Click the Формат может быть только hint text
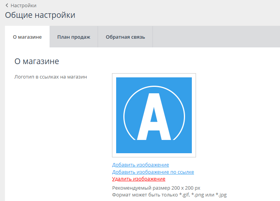Screen dimensions: 280x201 pyautogui.click(x=169, y=195)
